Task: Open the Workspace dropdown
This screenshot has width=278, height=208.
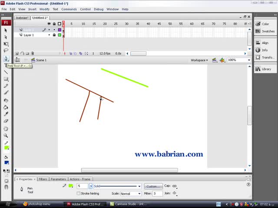Action: point(199,60)
